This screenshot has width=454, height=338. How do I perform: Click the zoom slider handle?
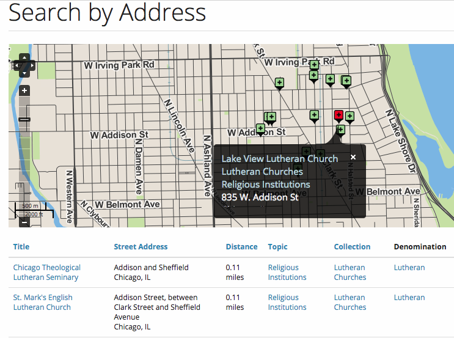click(x=24, y=119)
